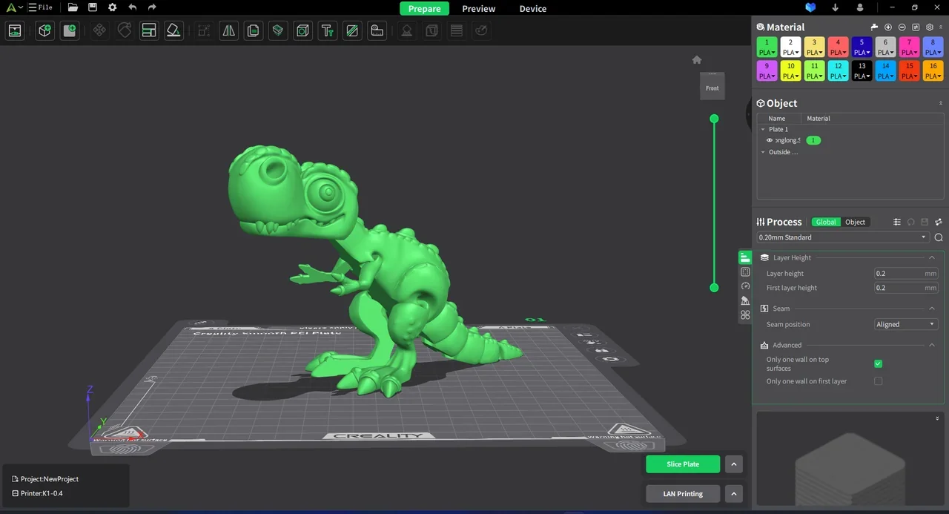This screenshot has width=949, height=514.
Task: Collapse the Layer Height section
Action: [931, 257]
